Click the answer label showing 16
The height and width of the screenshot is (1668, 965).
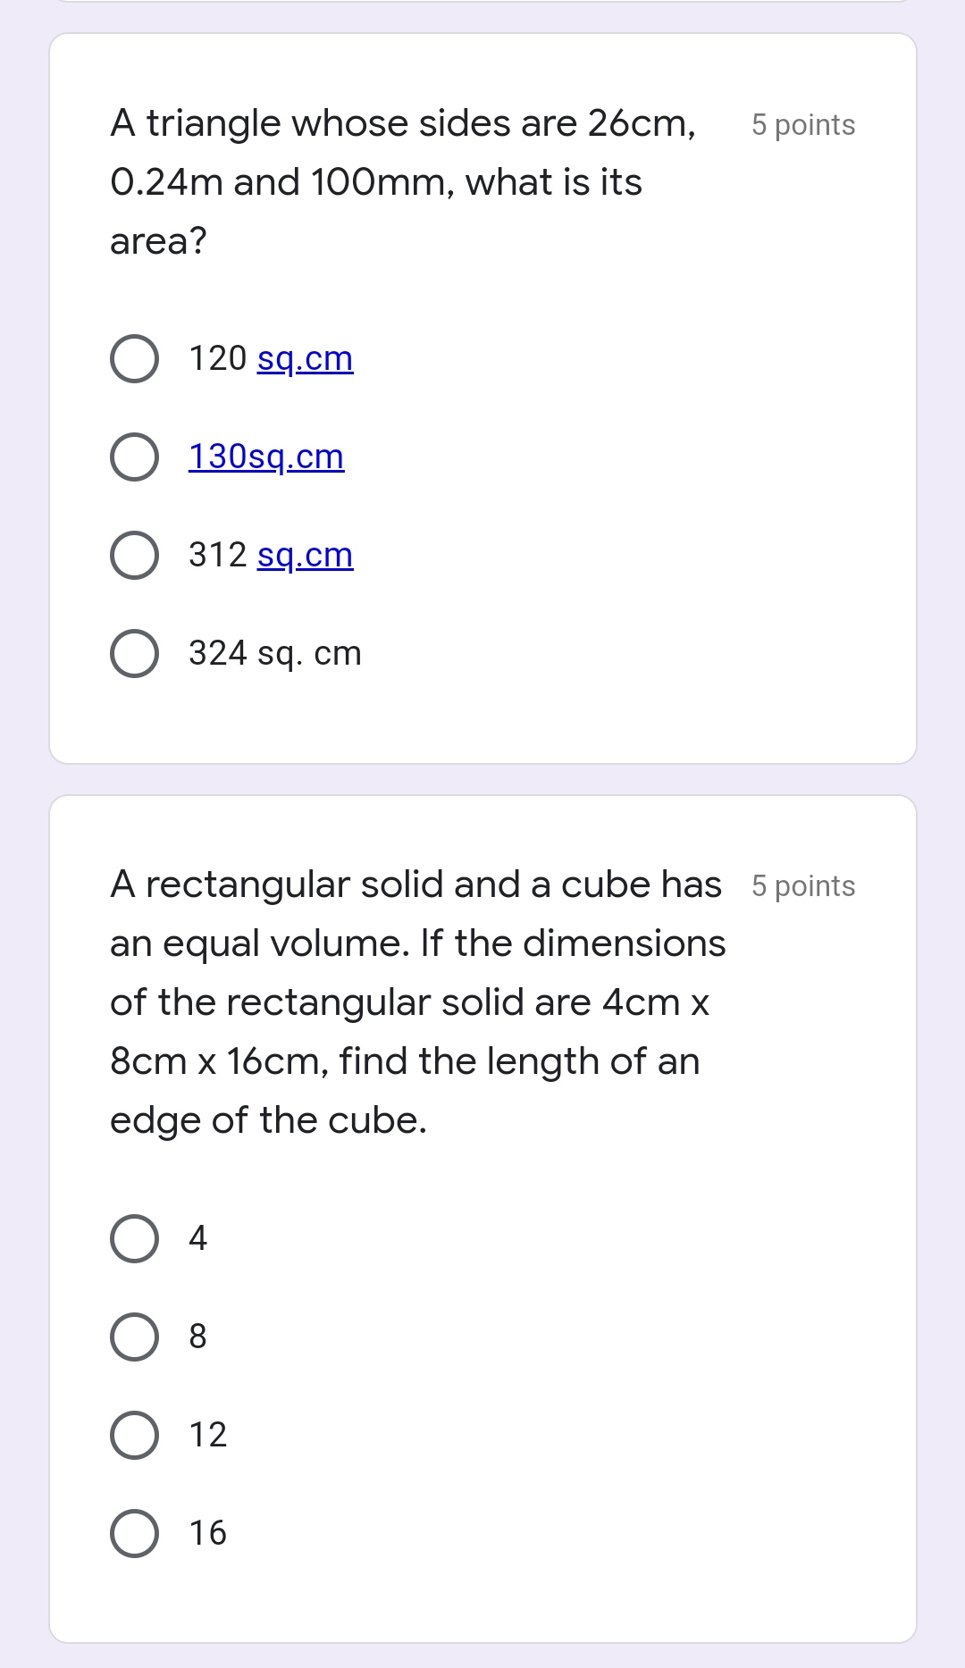[209, 1533]
